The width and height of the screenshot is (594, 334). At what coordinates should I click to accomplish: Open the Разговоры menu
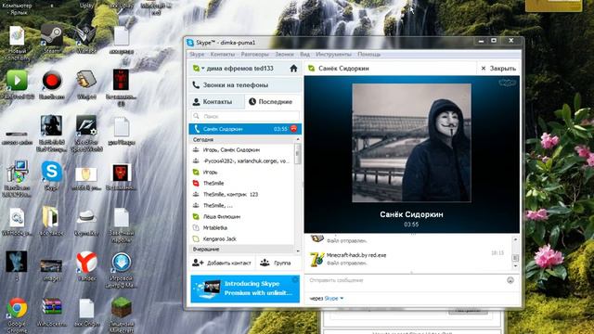coord(255,55)
